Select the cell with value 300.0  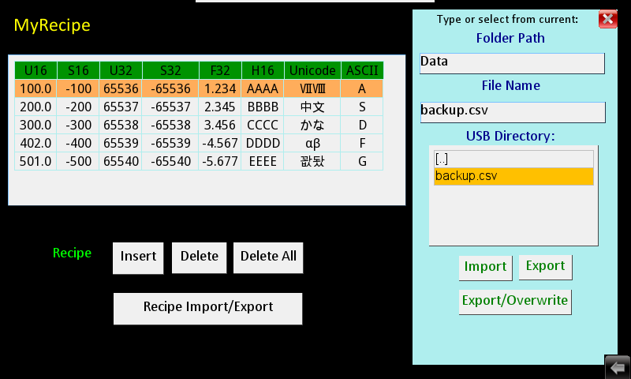point(35,125)
